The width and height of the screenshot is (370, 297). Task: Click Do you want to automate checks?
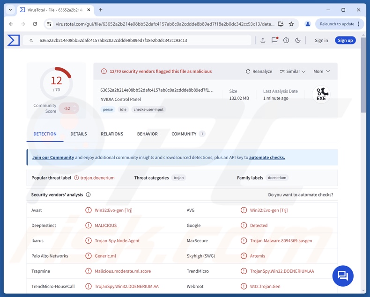pos(301,195)
